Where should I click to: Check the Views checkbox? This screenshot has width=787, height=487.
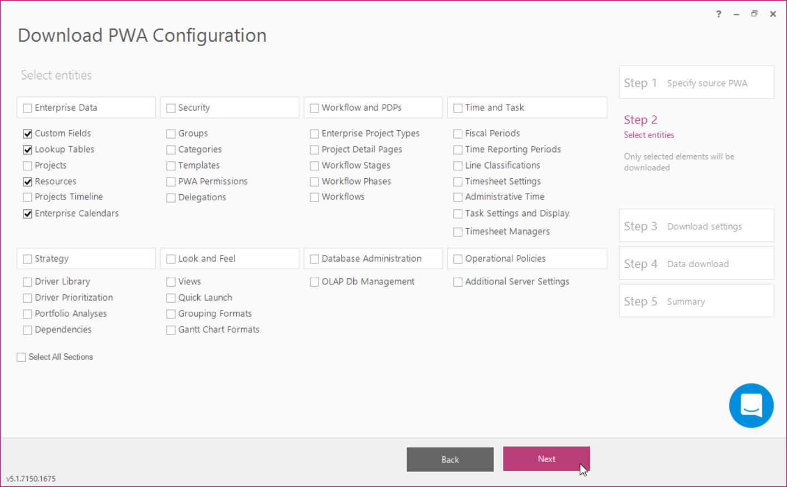tap(171, 282)
